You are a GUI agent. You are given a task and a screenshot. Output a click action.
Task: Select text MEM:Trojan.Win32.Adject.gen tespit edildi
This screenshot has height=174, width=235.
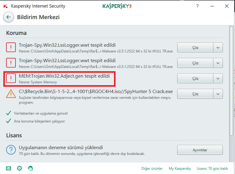[x=64, y=76]
